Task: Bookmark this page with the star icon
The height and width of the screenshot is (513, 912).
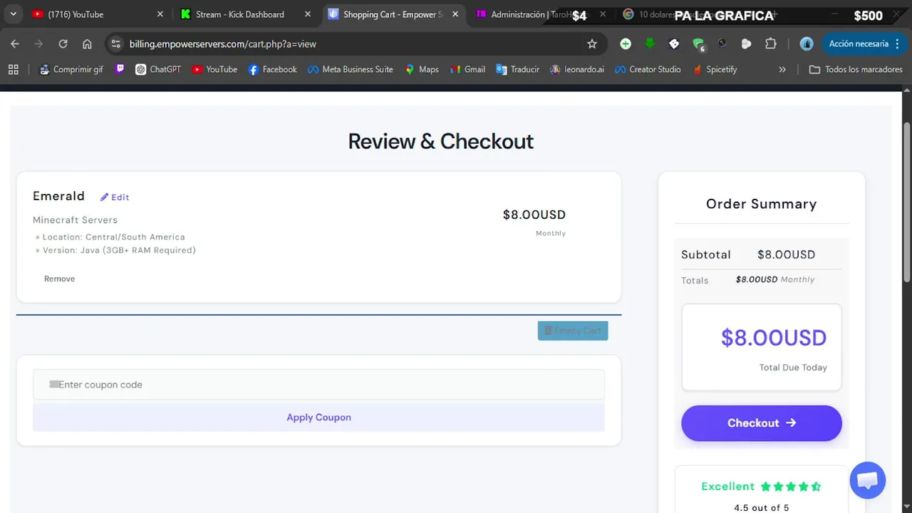Action: click(x=592, y=43)
